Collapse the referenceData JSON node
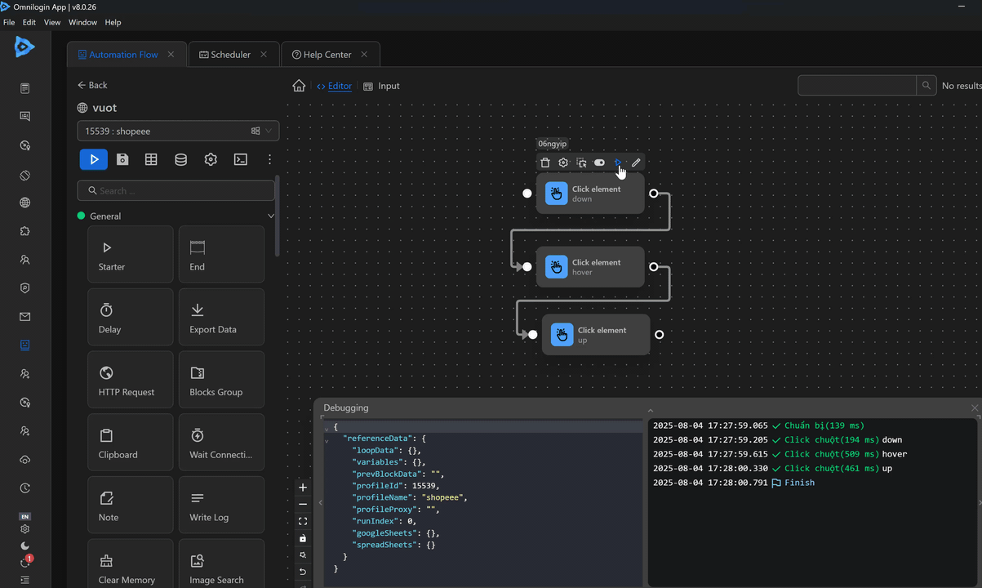 click(x=327, y=440)
